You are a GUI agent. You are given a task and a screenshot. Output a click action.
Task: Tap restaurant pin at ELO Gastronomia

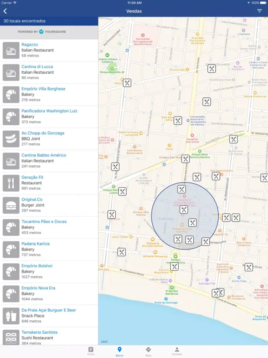click(x=216, y=176)
